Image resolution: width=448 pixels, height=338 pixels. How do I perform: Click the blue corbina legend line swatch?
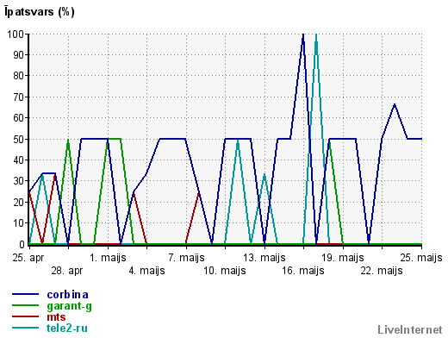click(25, 294)
